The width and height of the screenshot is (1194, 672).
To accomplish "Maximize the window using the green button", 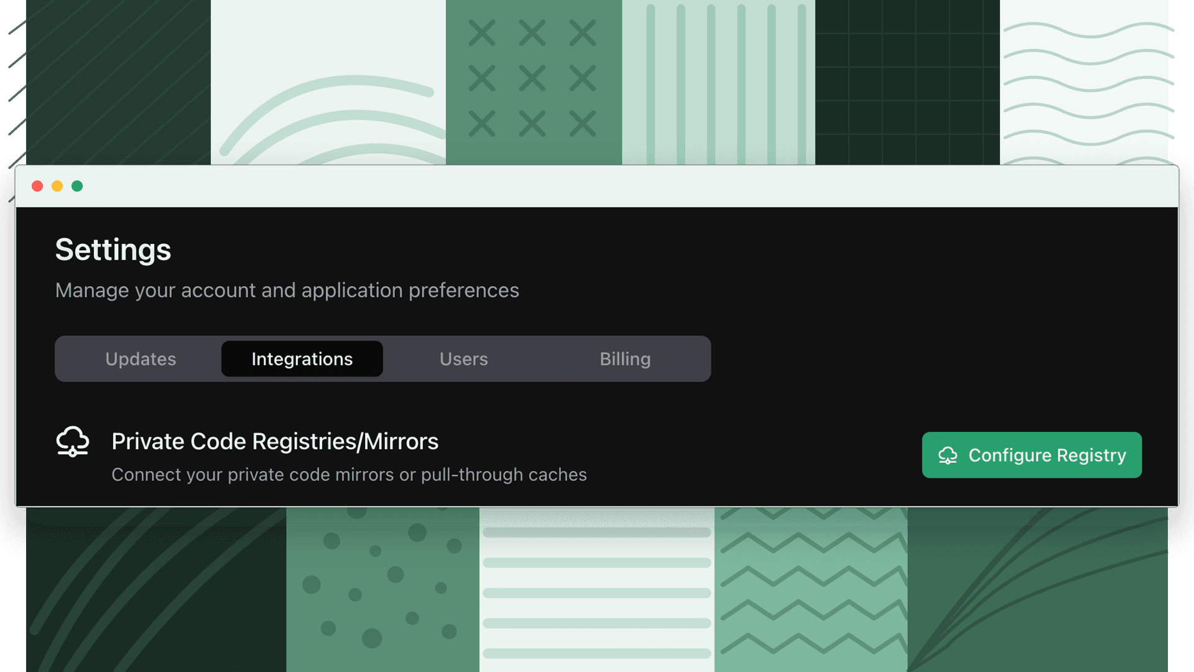I will [x=77, y=186].
